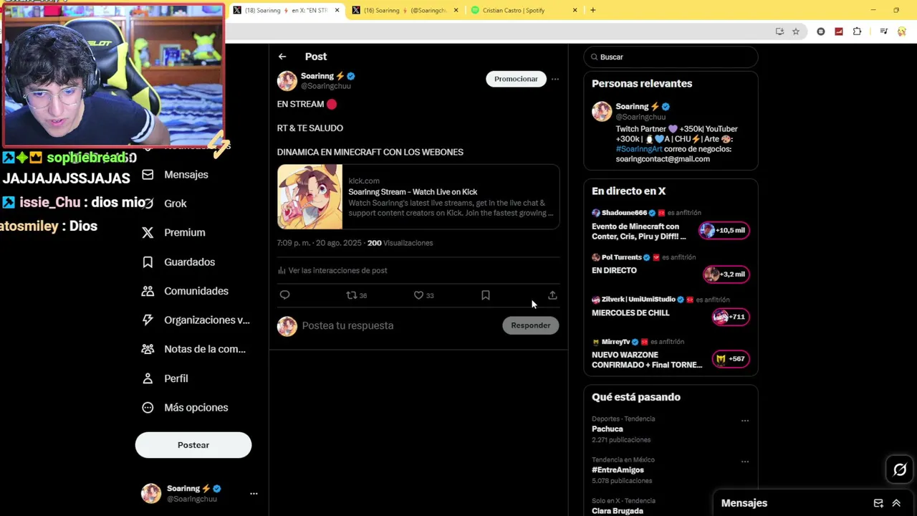Click the Mensajes envelope icon in sidebar
The height and width of the screenshot is (516, 917).
(x=148, y=174)
